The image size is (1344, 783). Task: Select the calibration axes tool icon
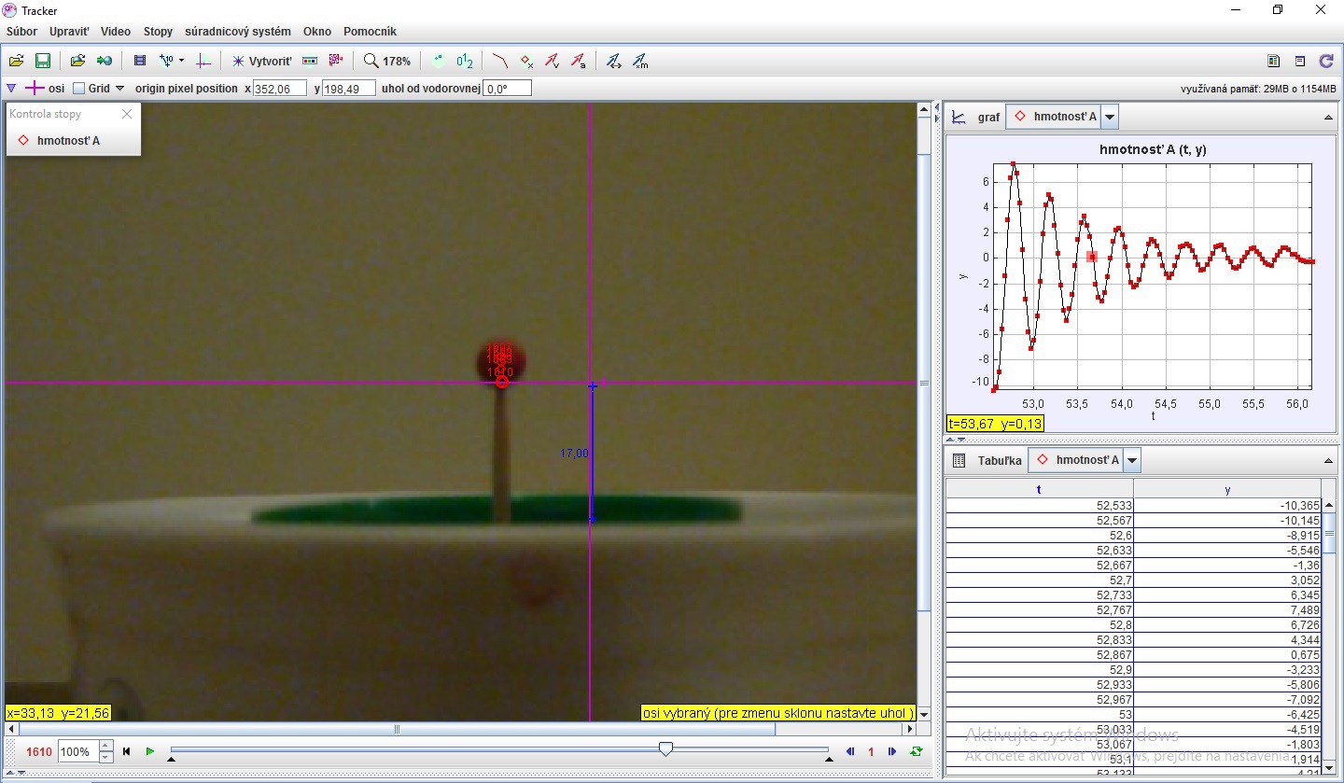(203, 61)
